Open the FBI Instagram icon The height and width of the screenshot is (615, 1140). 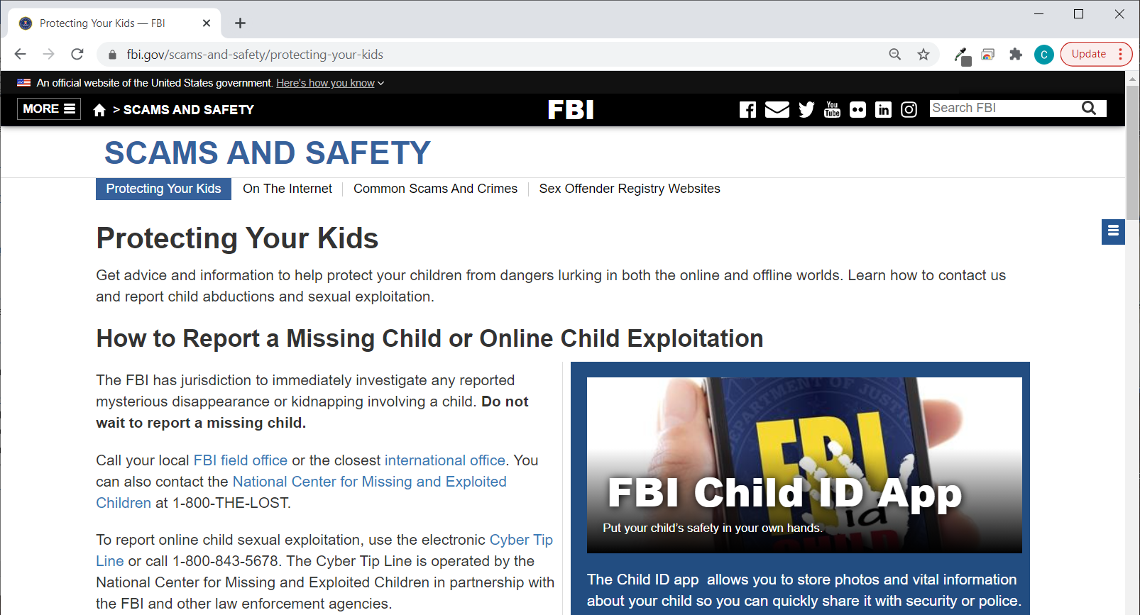click(x=909, y=109)
